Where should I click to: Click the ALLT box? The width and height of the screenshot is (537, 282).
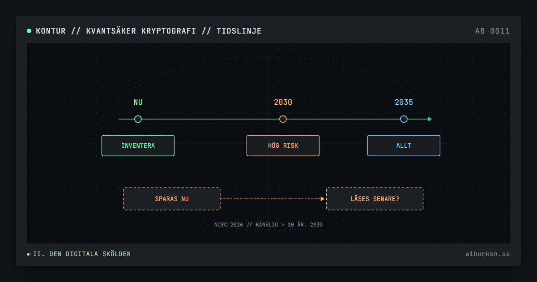point(404,145)
